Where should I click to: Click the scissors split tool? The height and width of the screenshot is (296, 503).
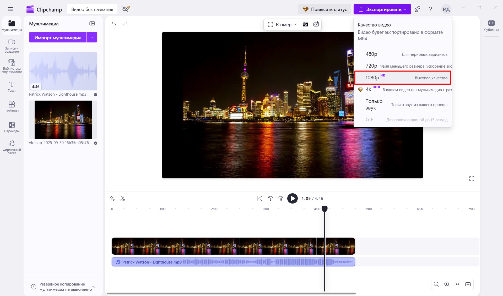pos(123,199)
